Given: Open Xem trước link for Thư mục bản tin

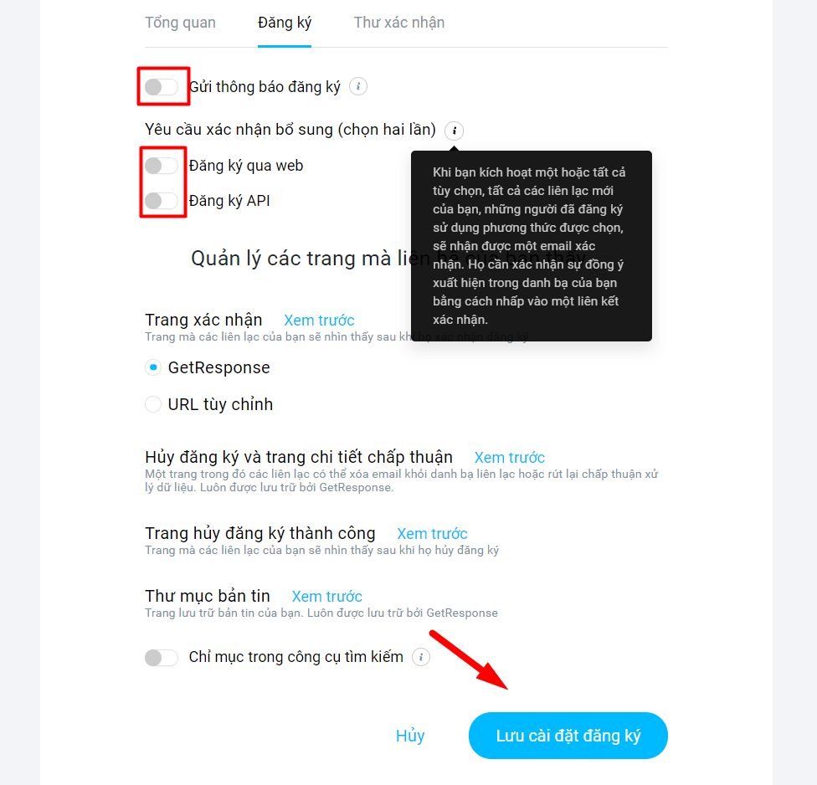Looking at the screenshot, I should [326, 597].
